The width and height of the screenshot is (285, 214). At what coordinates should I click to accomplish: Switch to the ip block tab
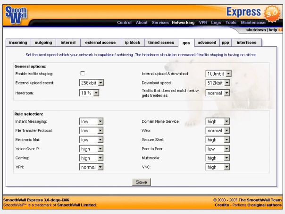[x=133, y=43]
